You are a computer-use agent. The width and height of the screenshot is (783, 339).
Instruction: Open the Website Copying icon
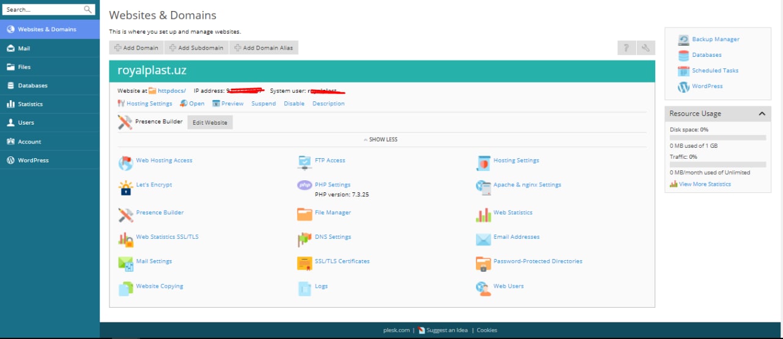click(x=125, y=289)
